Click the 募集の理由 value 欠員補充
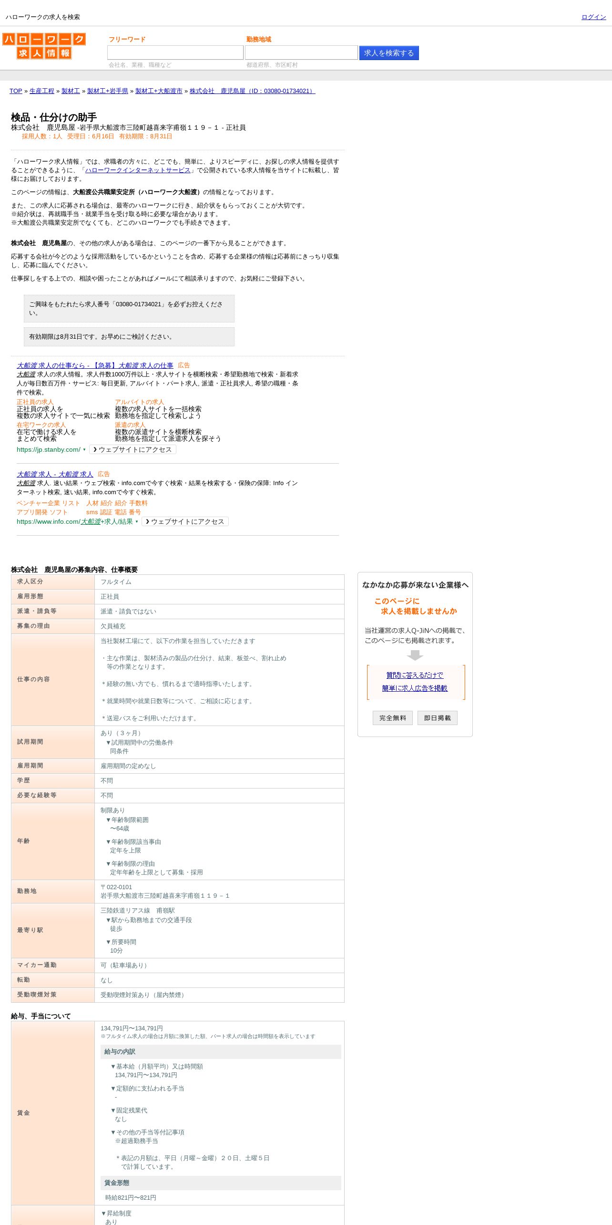 click(113, 626)
